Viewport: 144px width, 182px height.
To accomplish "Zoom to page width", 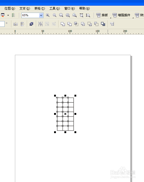I will click(x=81, y=15).
